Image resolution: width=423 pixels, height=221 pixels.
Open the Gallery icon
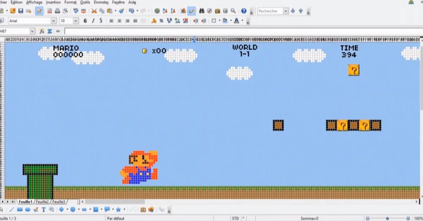point(217,11)
